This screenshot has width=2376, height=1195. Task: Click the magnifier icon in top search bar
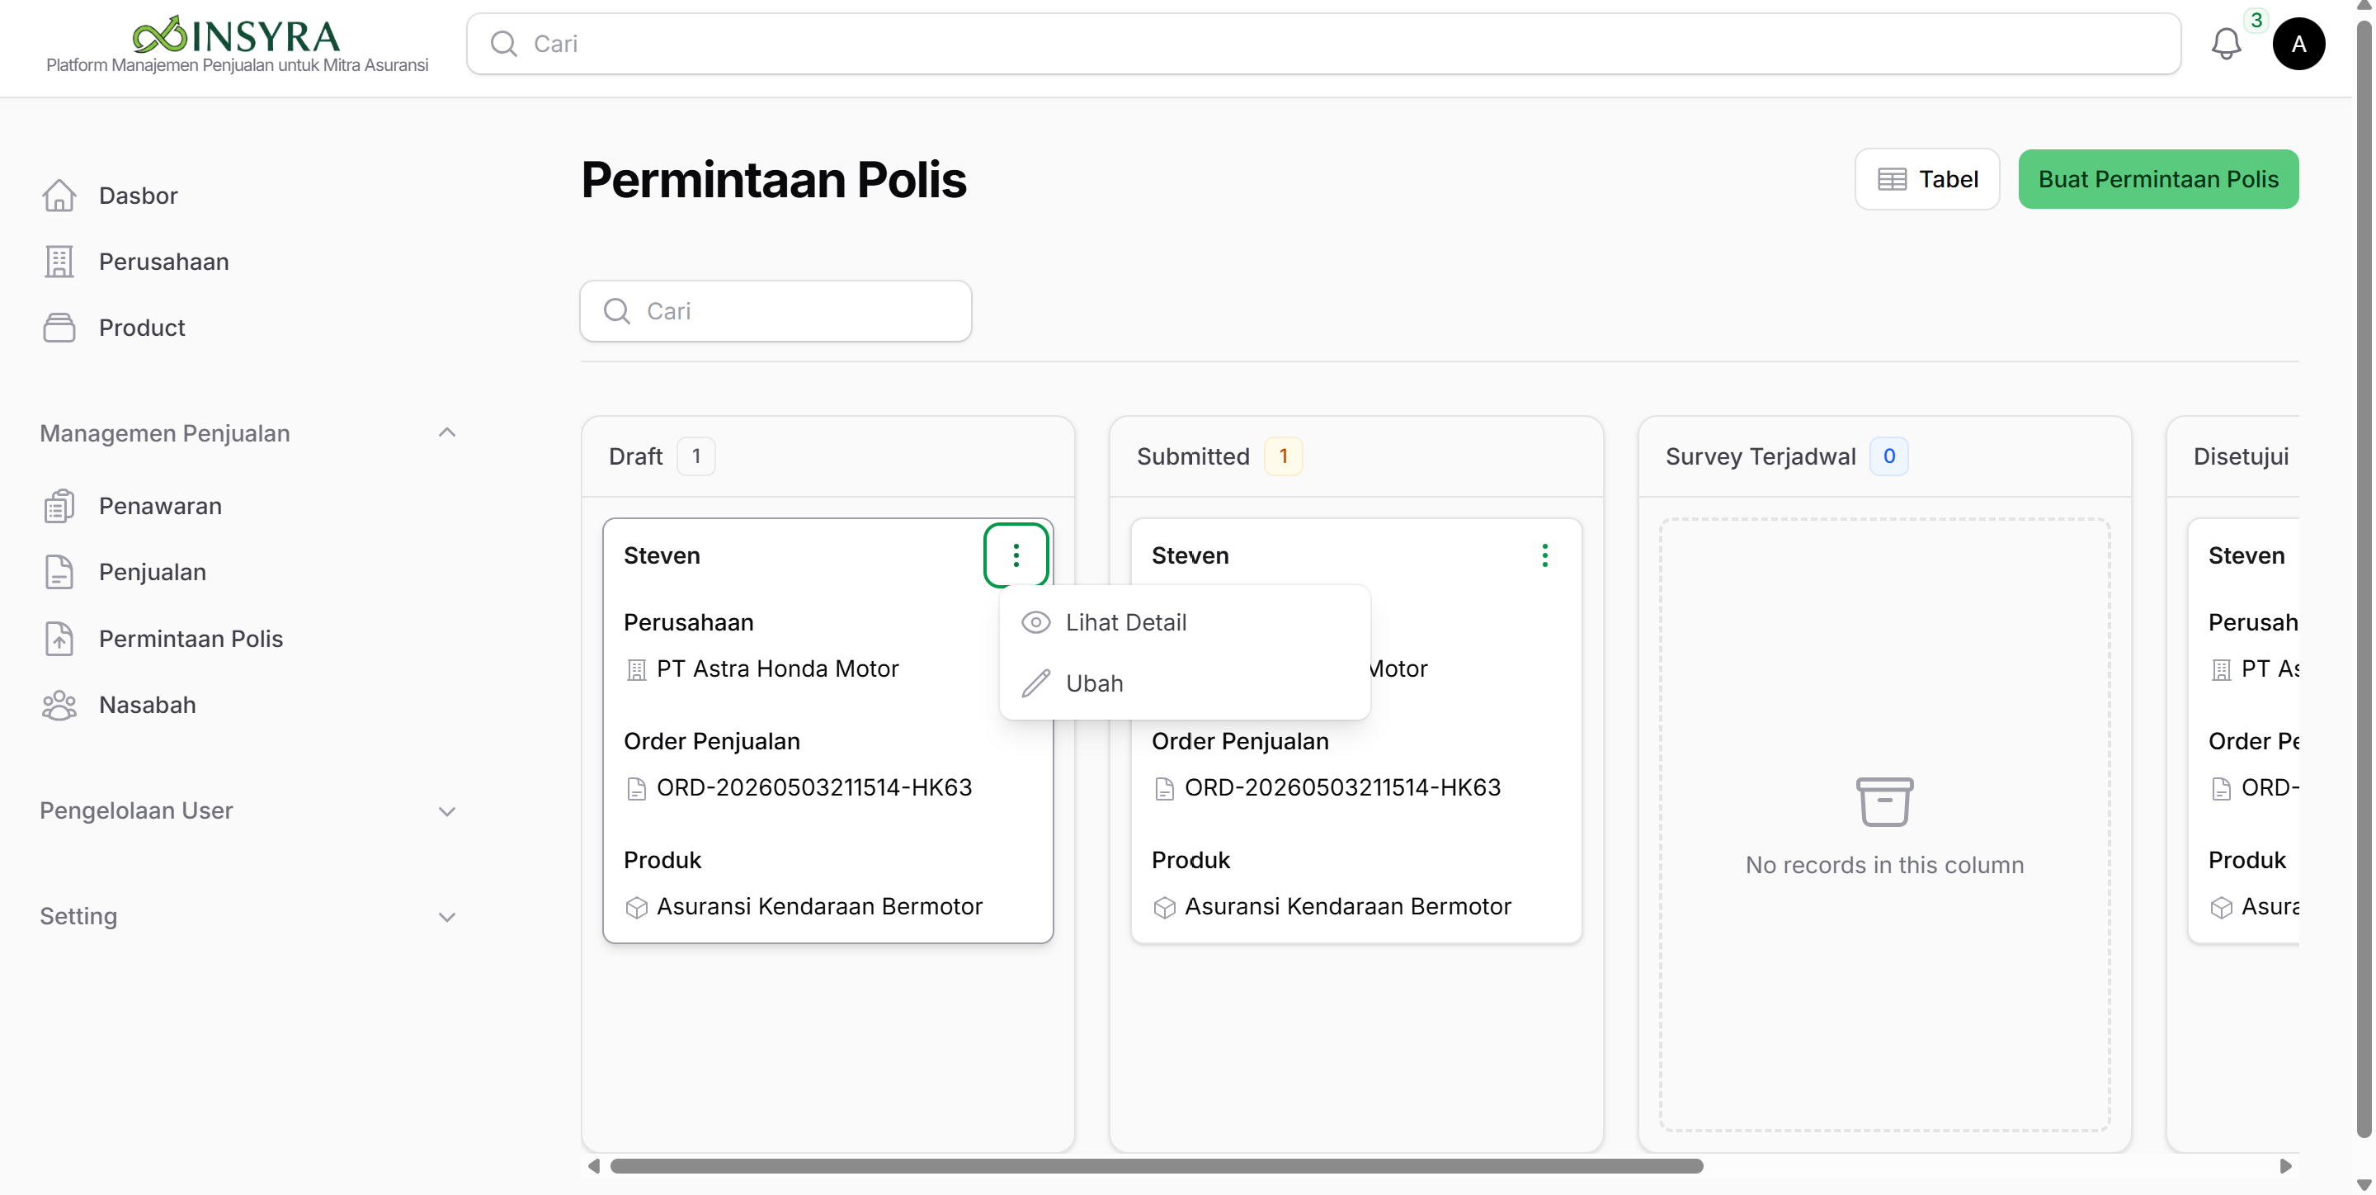(503, 44)
